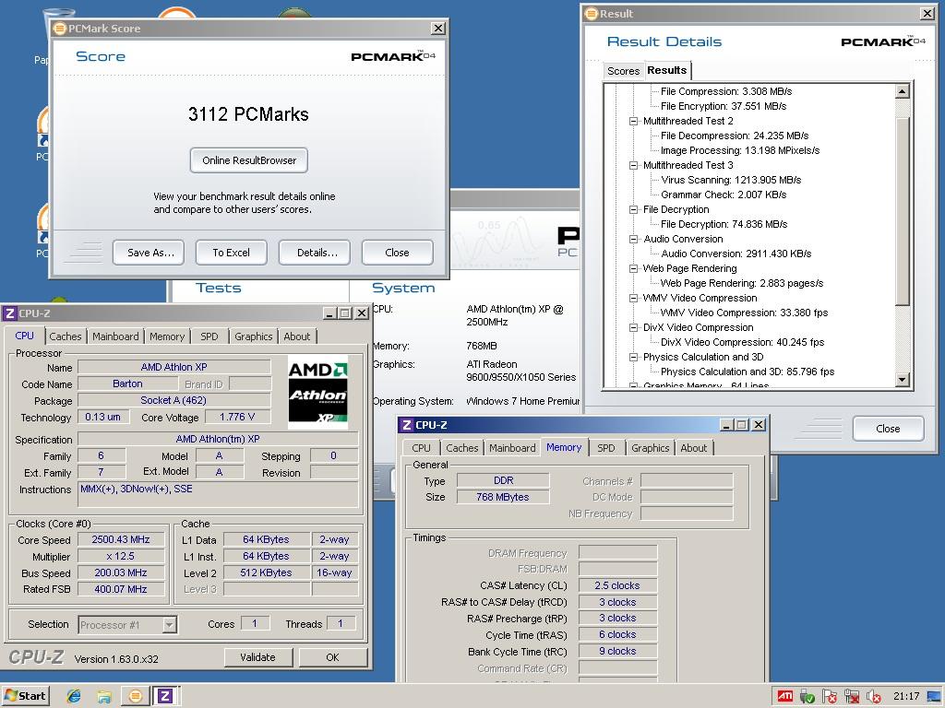The image size is (945, 708).
Task: Click the Code Name Barton field
Action: pos(127,384)
